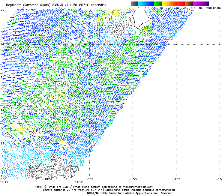Screen dimensions: 222x195
Task: Click the 'Times are GMT' note line
Action: pyautogui.click(x=94, y=187)
